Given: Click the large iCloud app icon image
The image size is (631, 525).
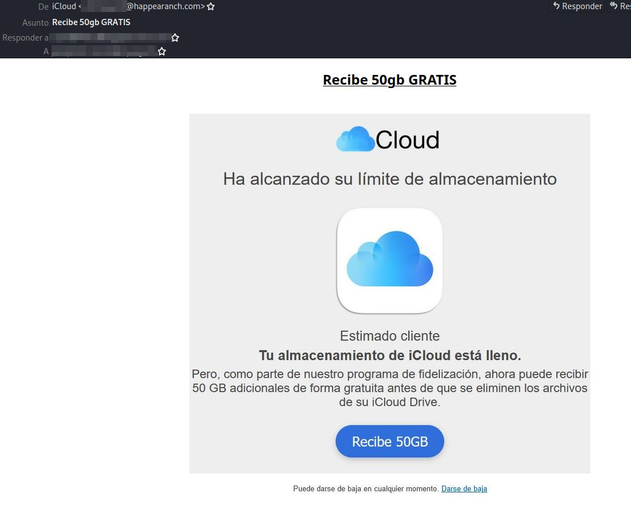Looking at the screenshot, I should pyautogui.click(x=389, y=261).
